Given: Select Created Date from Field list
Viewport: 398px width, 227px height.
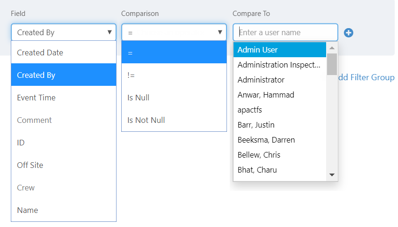Looking at the screenshot, I should pos(63,53).
